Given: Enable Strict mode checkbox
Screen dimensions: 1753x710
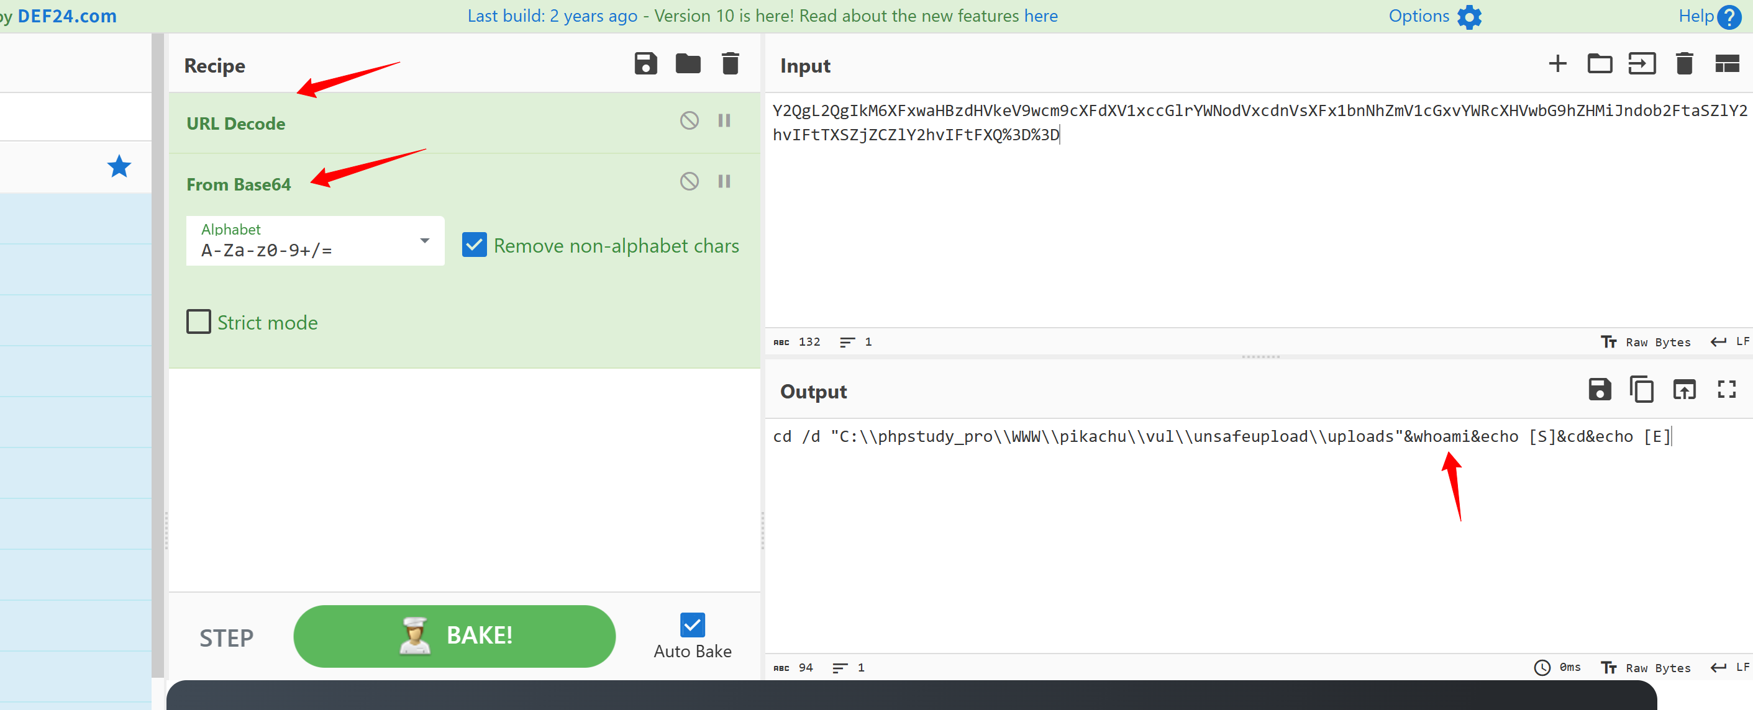Looking at the screenshot, I should tap(199, 321).
